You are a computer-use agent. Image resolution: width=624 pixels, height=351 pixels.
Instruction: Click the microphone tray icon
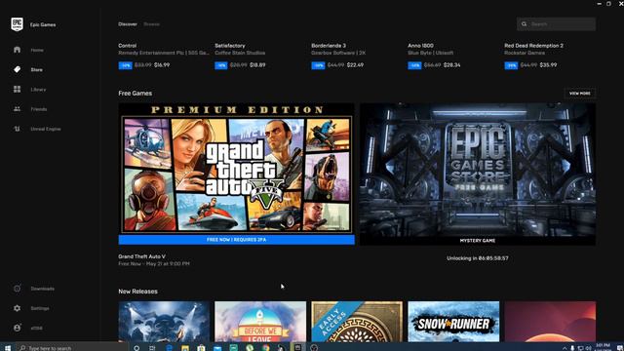point(572,348)
